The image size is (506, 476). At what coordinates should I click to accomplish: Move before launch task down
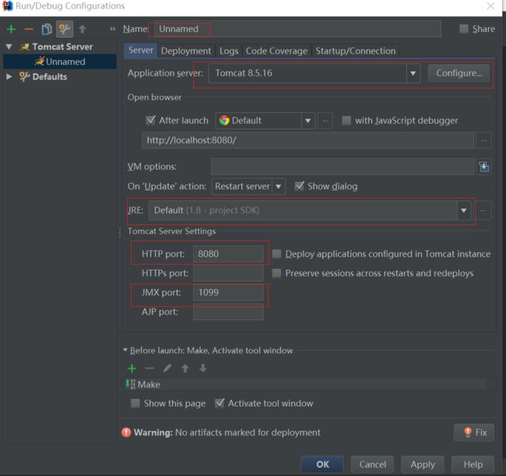(x=202, y=368)
